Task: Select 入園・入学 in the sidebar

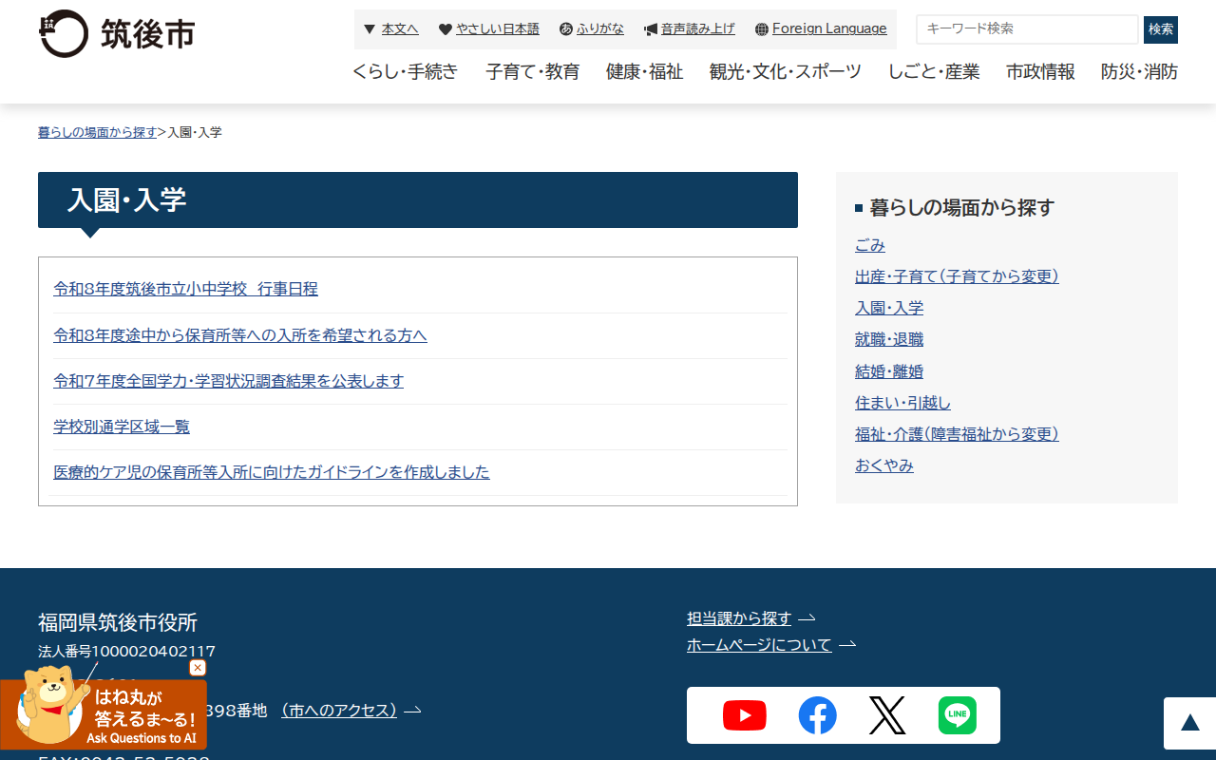Action: click(889, 308)
